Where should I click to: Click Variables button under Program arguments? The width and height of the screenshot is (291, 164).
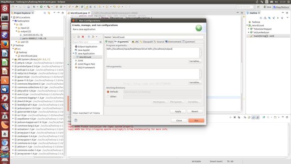[x=195, y=61]
